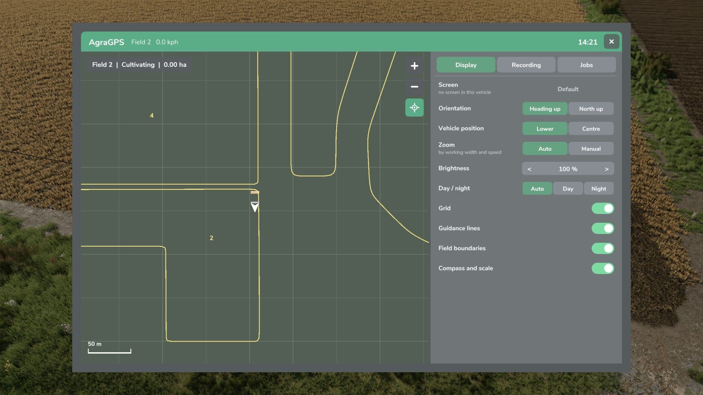The width and height of the screenshot is (703, 395).
Task: Choose Auto zoom mode
Action: click(x=545, y=148)
